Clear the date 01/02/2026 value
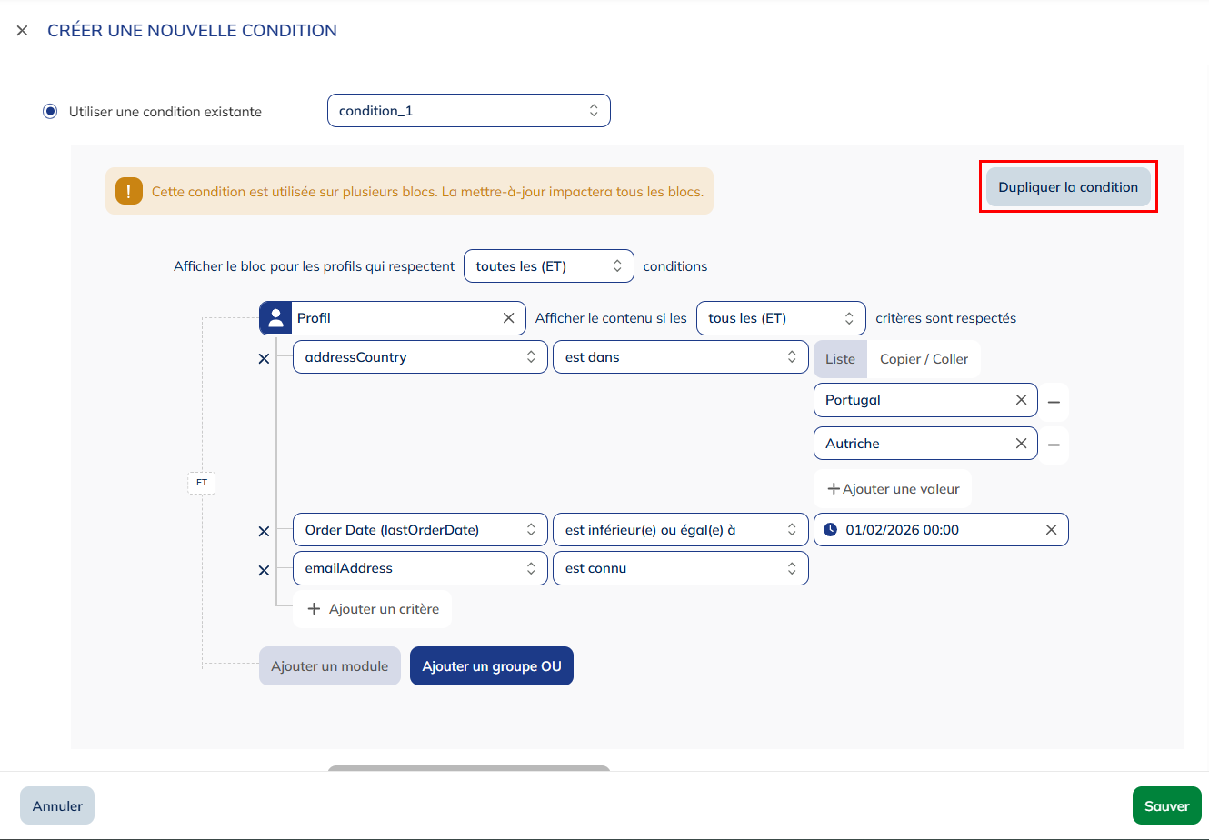This screenshot has height=840, width=1209. pos(1051,530)
